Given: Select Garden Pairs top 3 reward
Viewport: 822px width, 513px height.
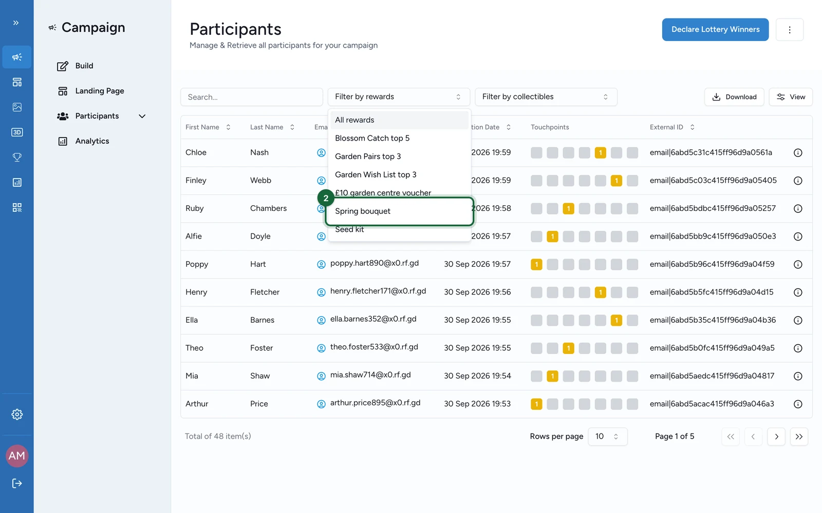Looking at the screenshot, I should [400, 156].
